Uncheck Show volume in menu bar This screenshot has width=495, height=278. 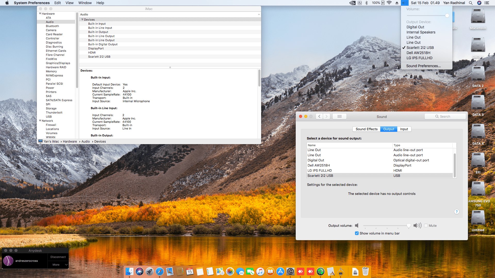click(357, 233)
